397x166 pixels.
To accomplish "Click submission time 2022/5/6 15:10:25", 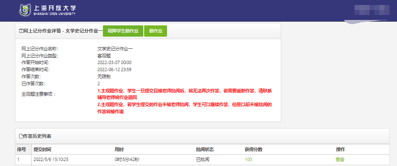I will (x=51, y=160).
